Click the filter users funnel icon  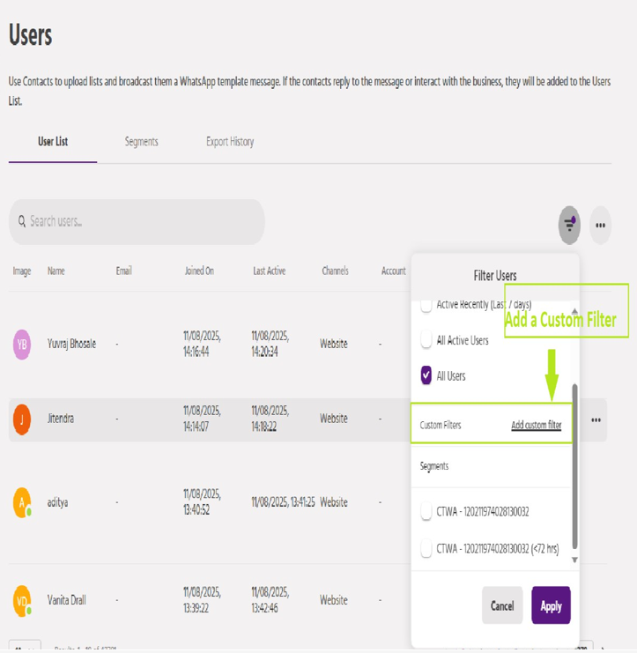click(x=569, y=226)
